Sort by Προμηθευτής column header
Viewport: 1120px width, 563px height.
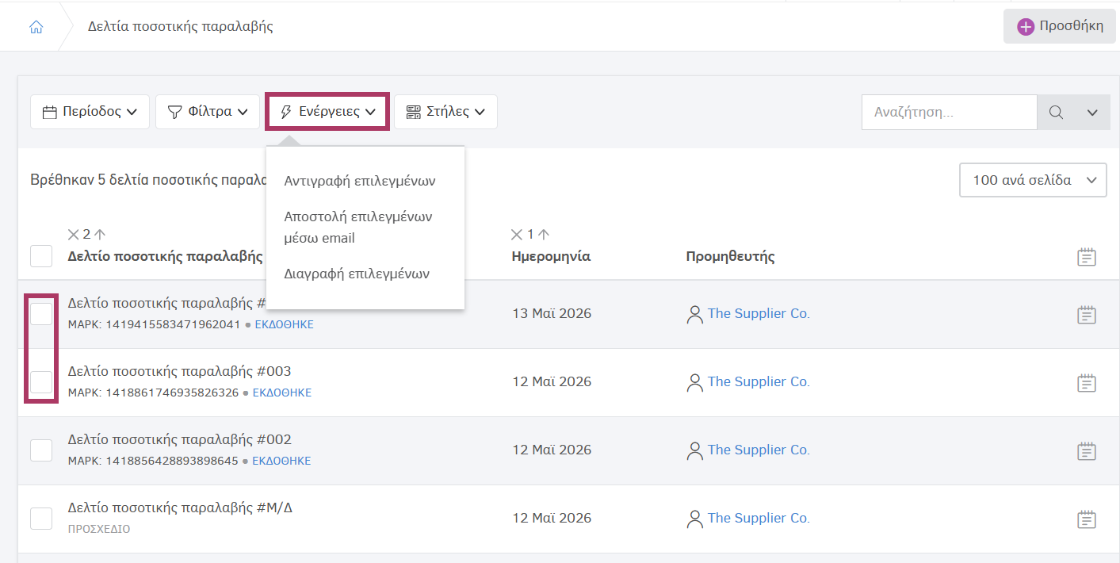tap(730, 256)
